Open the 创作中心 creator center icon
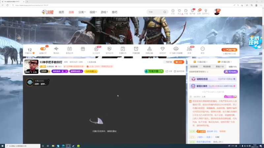264x148 pixels. click(206, 12)
